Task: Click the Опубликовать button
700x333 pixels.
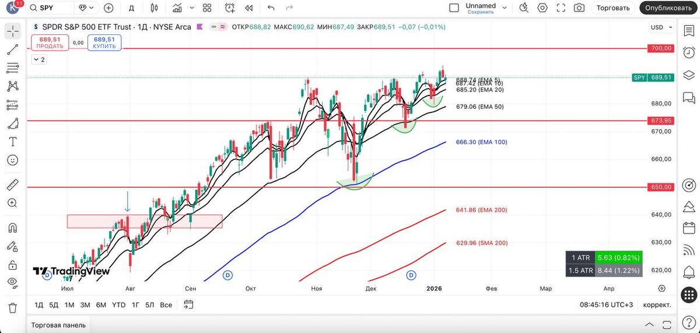Action: pyautogui.click(x=670, y=8)
